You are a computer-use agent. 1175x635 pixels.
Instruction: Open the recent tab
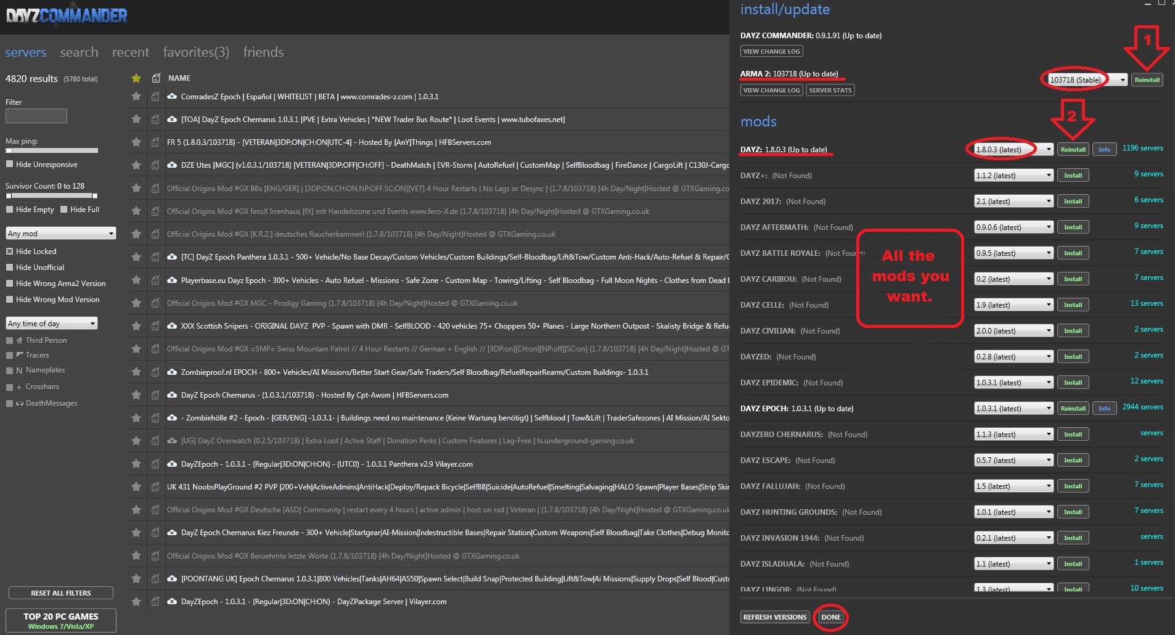pos(131,52)
